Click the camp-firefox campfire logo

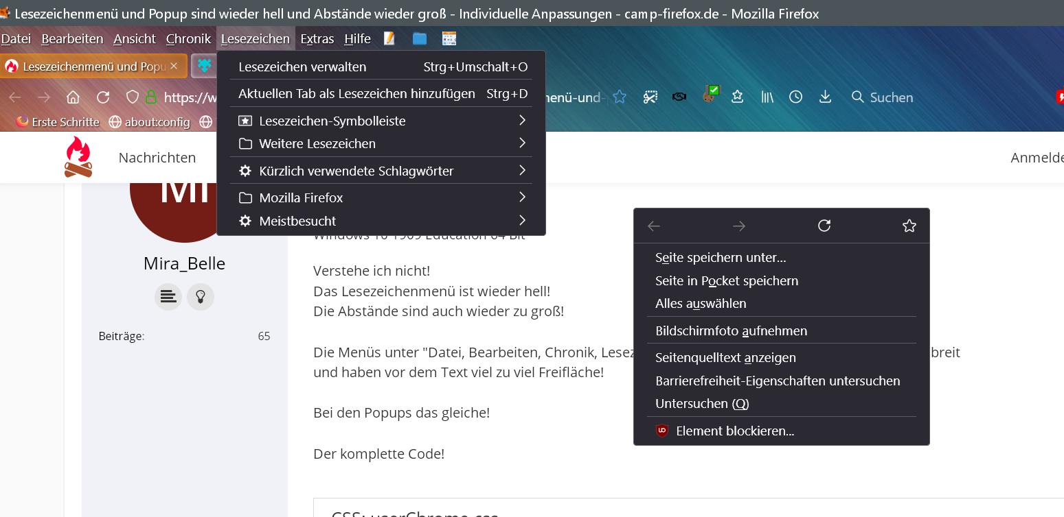(78, 157)
